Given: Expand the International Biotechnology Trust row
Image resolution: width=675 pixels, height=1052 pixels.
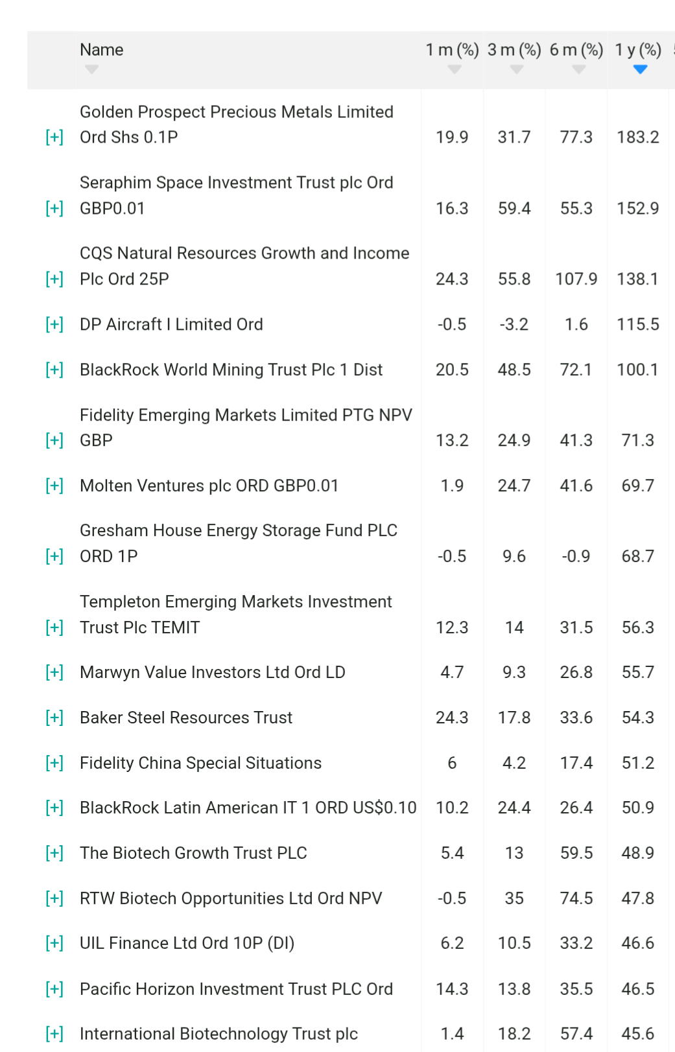Looking at the screenshot, I should (x=54, y=1034).
